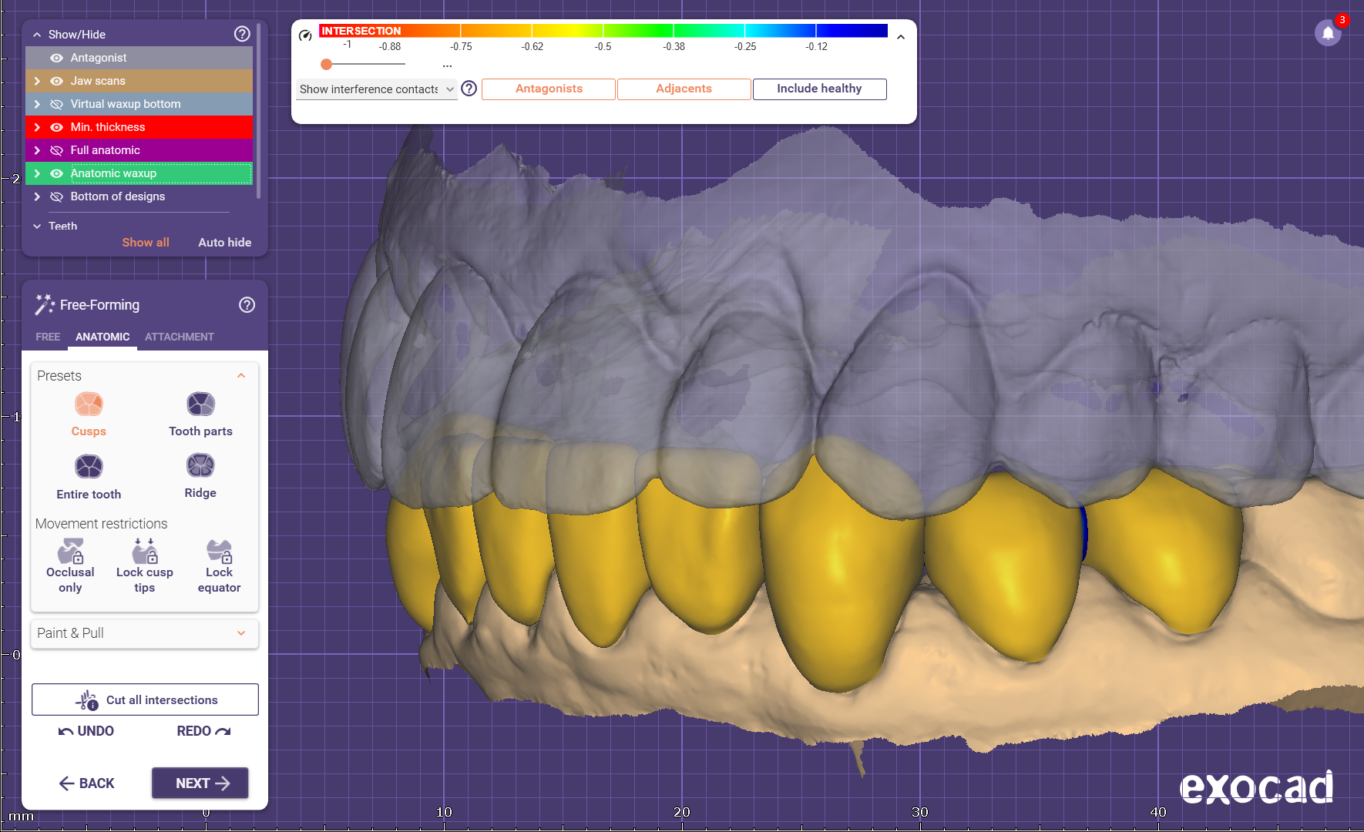The height and width of the screenshot is (832, 1364).
Task: Switch to the ATTACHMENT tab
Action: point(179,337)
